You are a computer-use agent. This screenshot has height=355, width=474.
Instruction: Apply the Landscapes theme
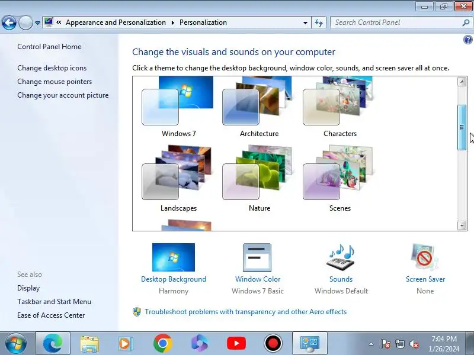(177, 172)
